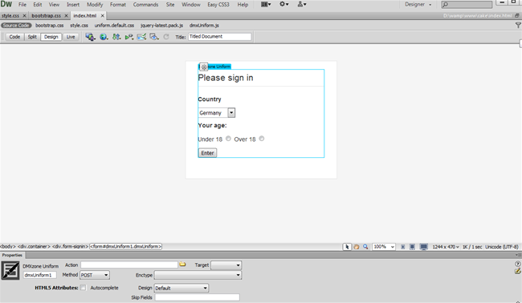Viewport: 522px width, 303px height.
Task: Open the Properties panel options menu
Action: (518, 255)
